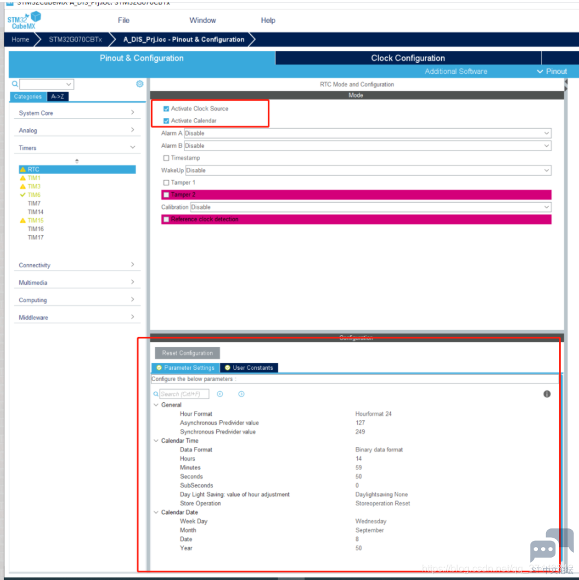579x580 pixels.
Task: Click the Asynchronous Predivider value 127
Action: pos(360,423)
